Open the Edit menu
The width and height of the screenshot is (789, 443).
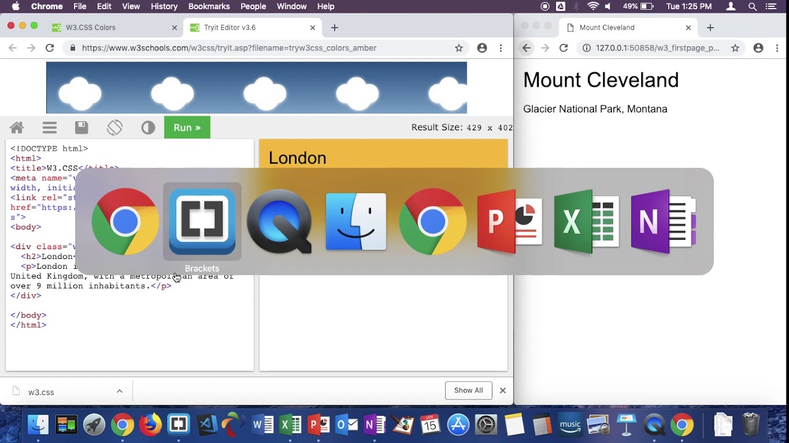click(x=104, y=6)
